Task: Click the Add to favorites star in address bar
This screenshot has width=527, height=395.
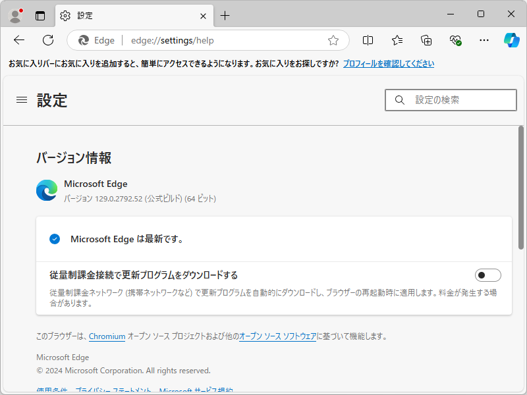Action: tap(333, 40)
